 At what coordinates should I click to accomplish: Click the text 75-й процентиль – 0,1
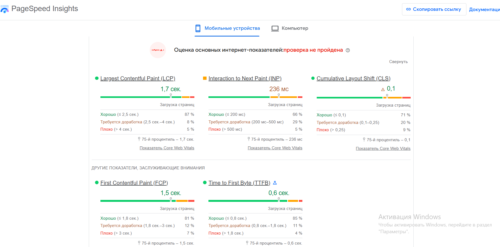coord(388,140)
